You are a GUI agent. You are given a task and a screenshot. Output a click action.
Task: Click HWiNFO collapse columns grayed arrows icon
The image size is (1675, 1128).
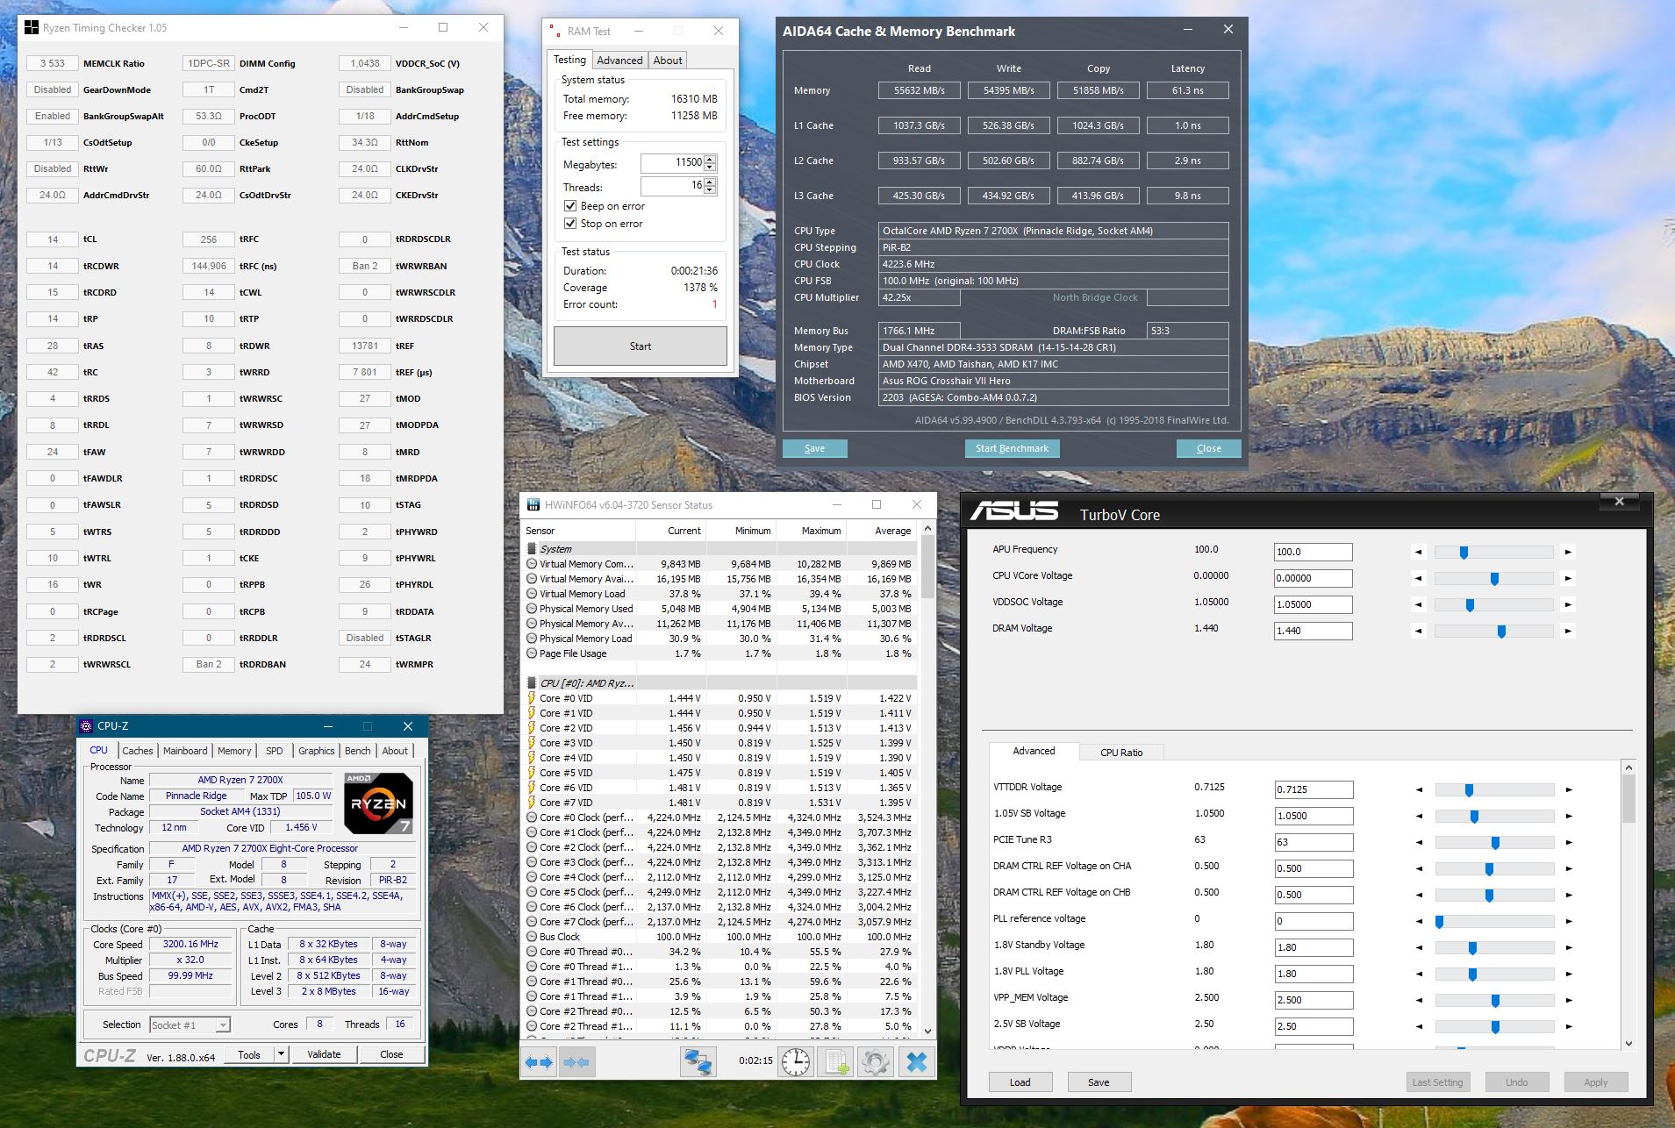(576, 1062)
